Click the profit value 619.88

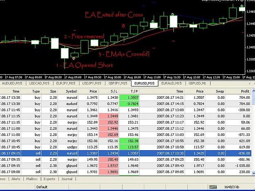coord(245,147)
